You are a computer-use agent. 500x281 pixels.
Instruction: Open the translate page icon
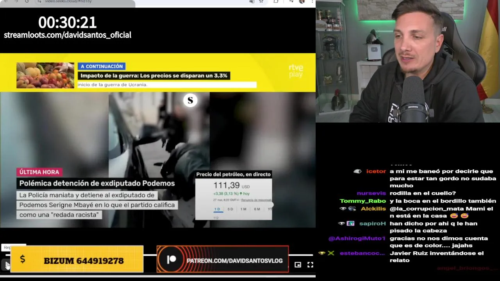point(252,2)
